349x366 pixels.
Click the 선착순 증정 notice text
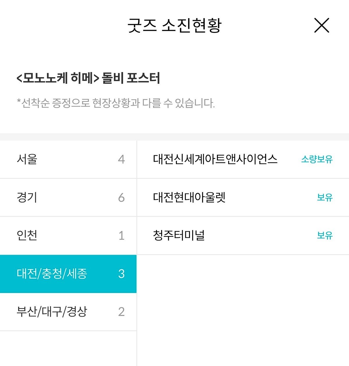point(116,103)
